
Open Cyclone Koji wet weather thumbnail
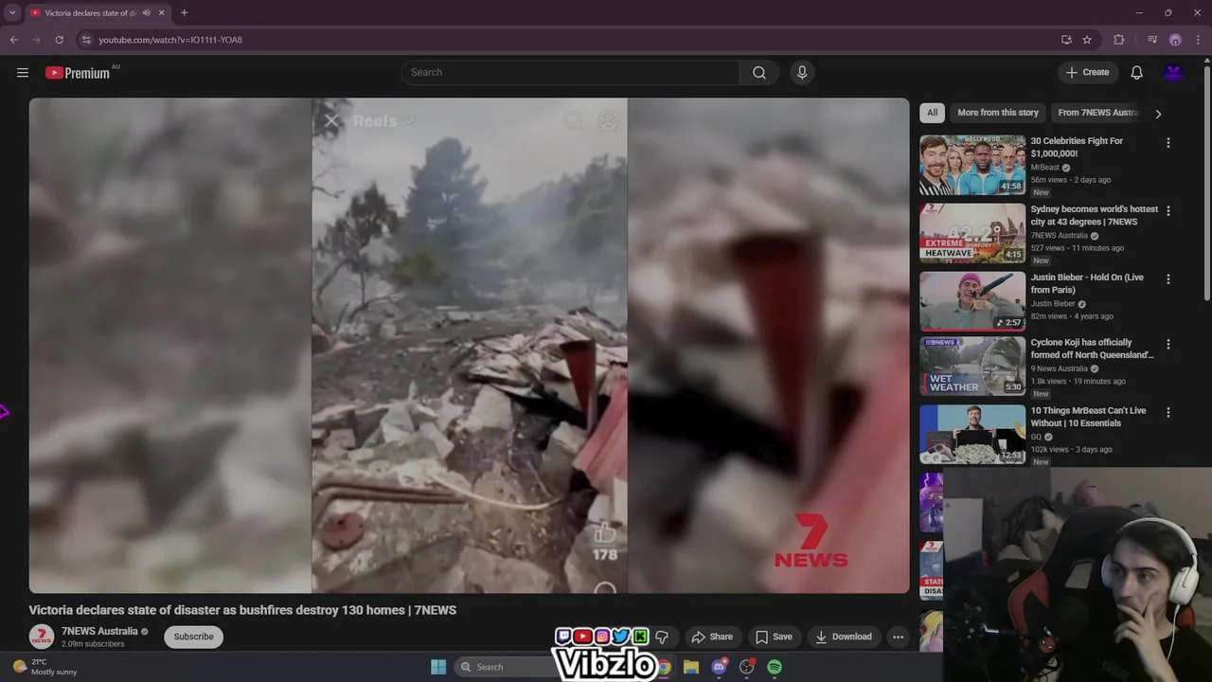972,367
